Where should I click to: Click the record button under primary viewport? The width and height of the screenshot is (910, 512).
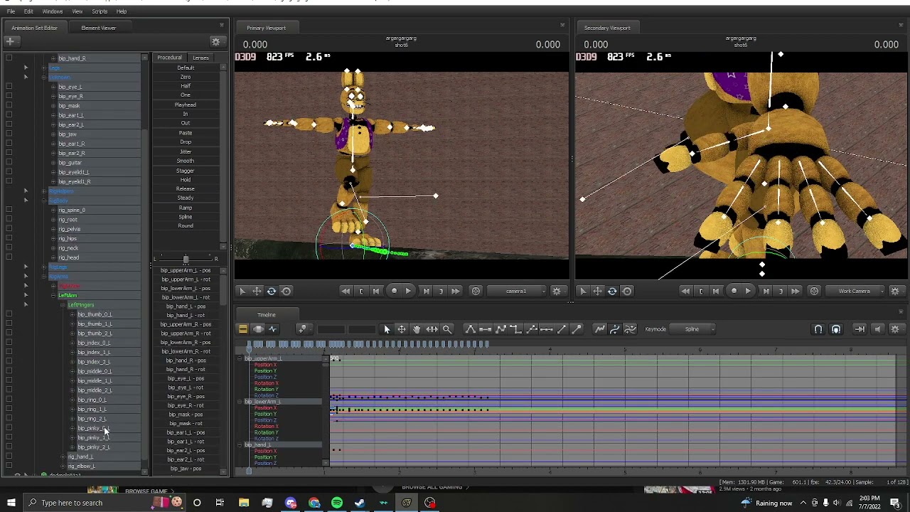pos(394,291)
